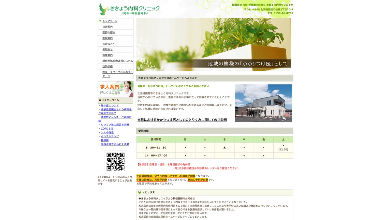Image resolution: width=391 pixels, height=220 pixels.
Task: Open しつこい咳の原因と治療 link
Action: 115,125
